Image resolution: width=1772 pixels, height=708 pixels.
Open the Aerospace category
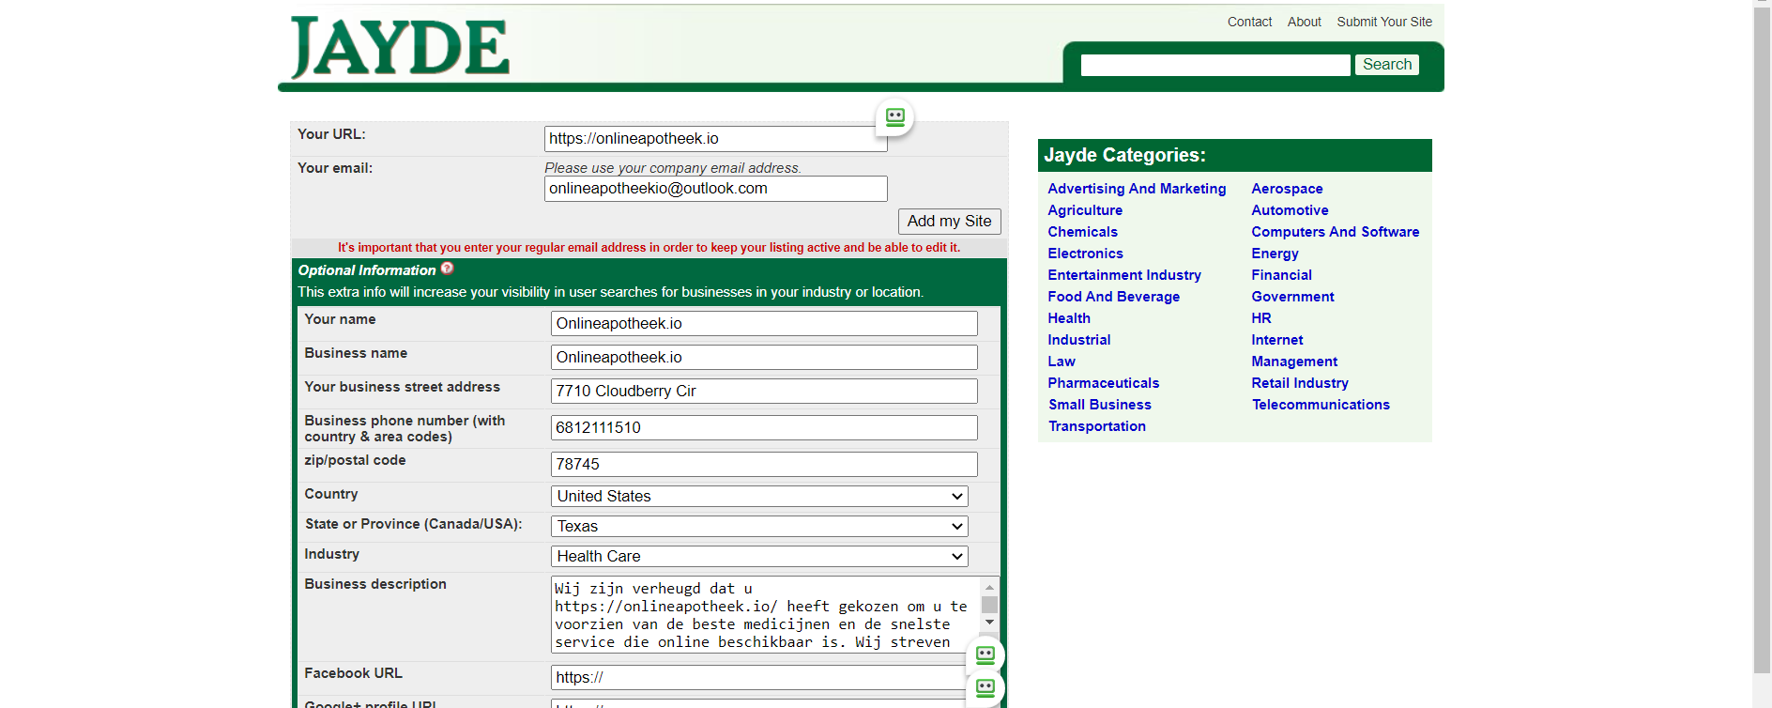1287,189
